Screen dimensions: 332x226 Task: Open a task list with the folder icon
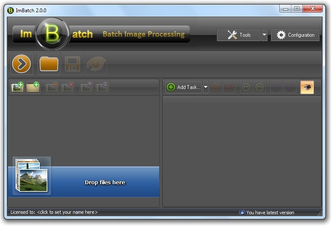pos(49,64)
